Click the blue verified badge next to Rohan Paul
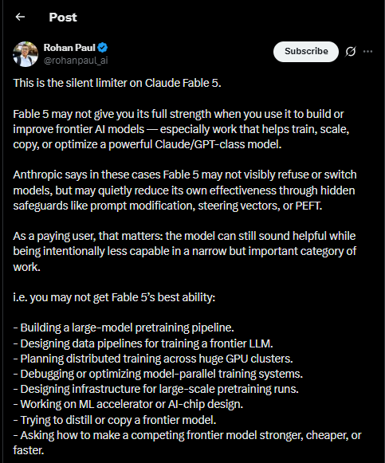 tap(103, 48)
